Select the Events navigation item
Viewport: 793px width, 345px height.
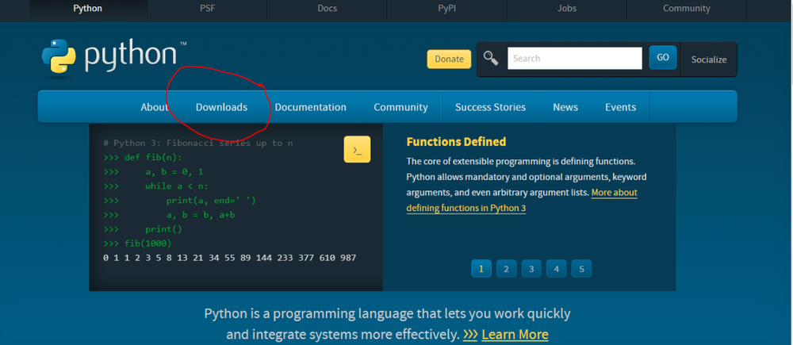(620, 107)
